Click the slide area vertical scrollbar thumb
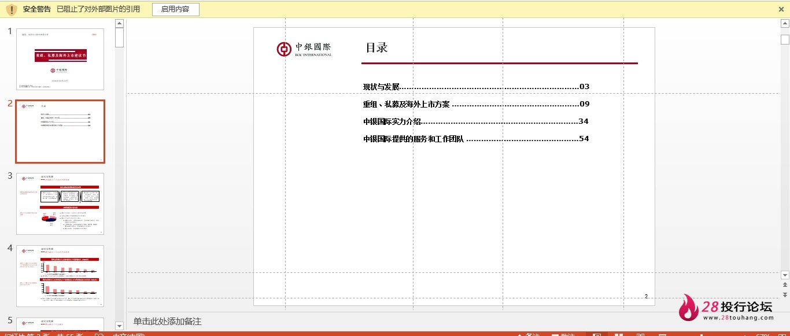Viewport: 790px width, 336px height. click(x=785, y=39)
